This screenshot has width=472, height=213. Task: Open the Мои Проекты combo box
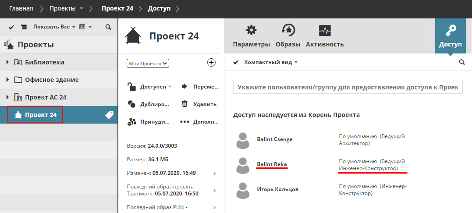click(148, 64)
